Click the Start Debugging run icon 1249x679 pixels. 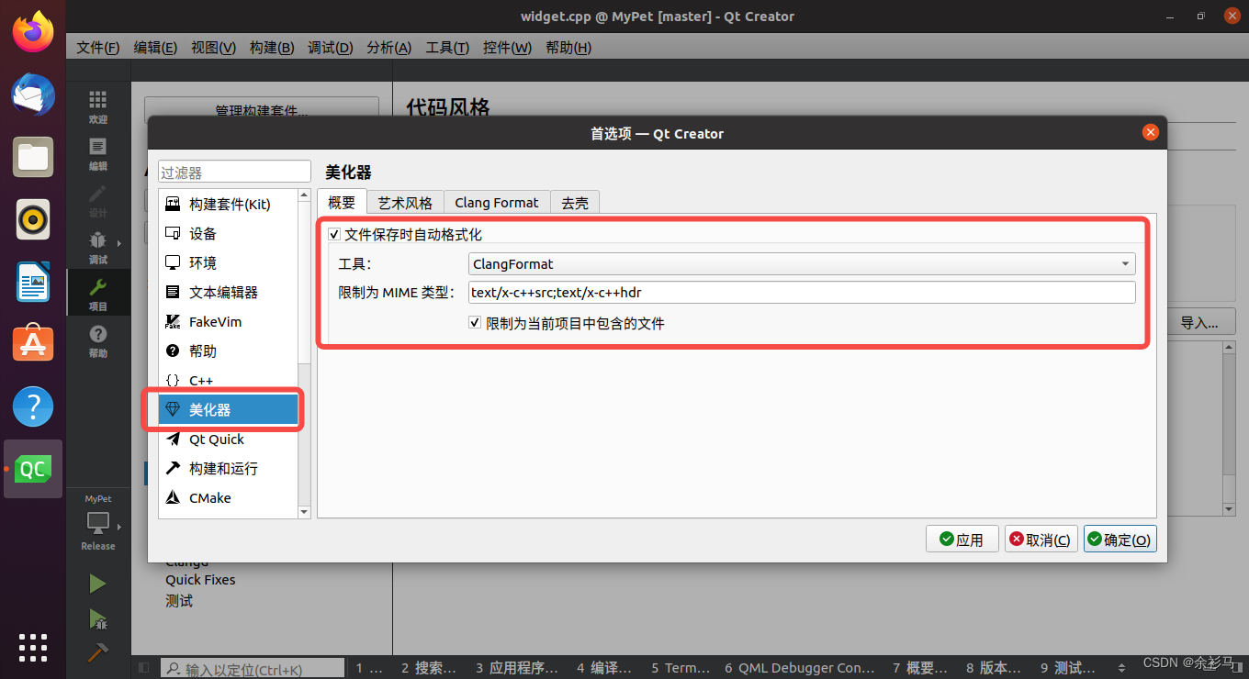pyautogui.click(x=97, y=619)
